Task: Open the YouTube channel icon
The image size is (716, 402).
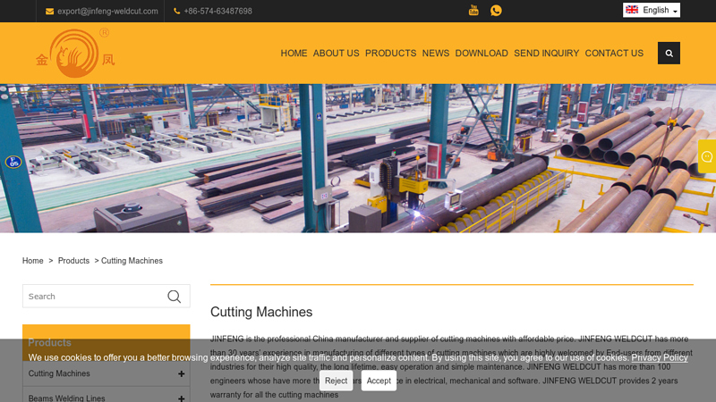Action: [473, 10]
